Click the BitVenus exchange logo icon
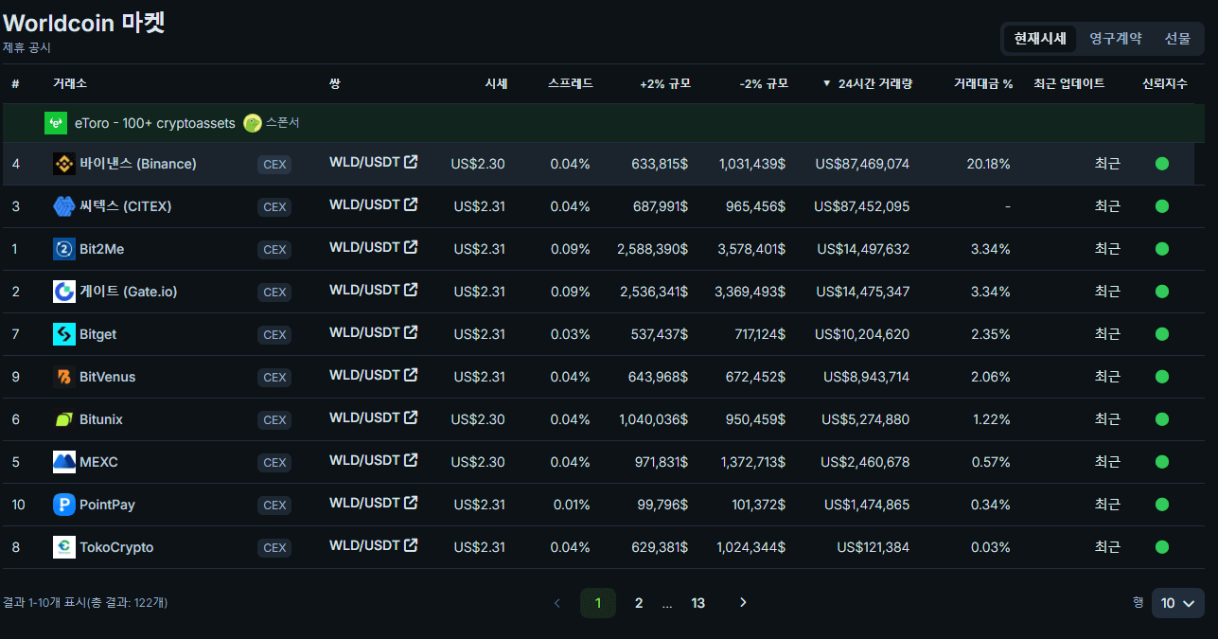This screenshot has width=1218, height=639. coord(64,377)
